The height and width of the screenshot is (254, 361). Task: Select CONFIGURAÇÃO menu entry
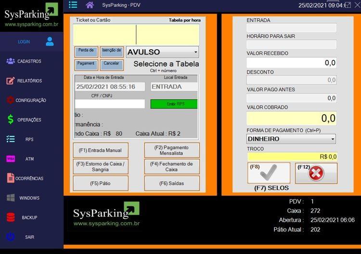point(31,100)
